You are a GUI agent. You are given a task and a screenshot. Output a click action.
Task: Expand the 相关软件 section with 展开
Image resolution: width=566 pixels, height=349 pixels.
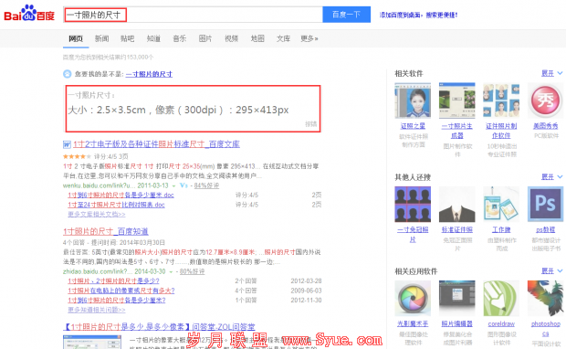[x=551, y=73]
